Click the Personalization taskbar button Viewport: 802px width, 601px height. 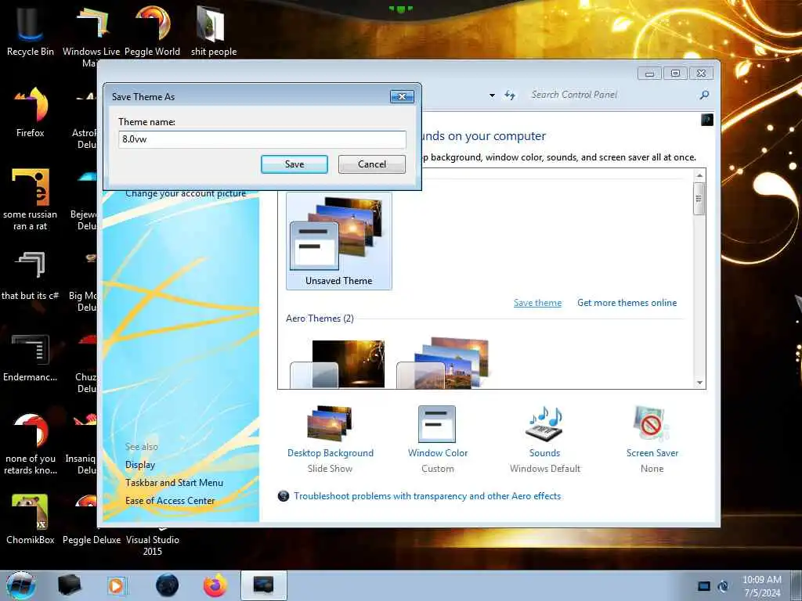tap(263, 585)
